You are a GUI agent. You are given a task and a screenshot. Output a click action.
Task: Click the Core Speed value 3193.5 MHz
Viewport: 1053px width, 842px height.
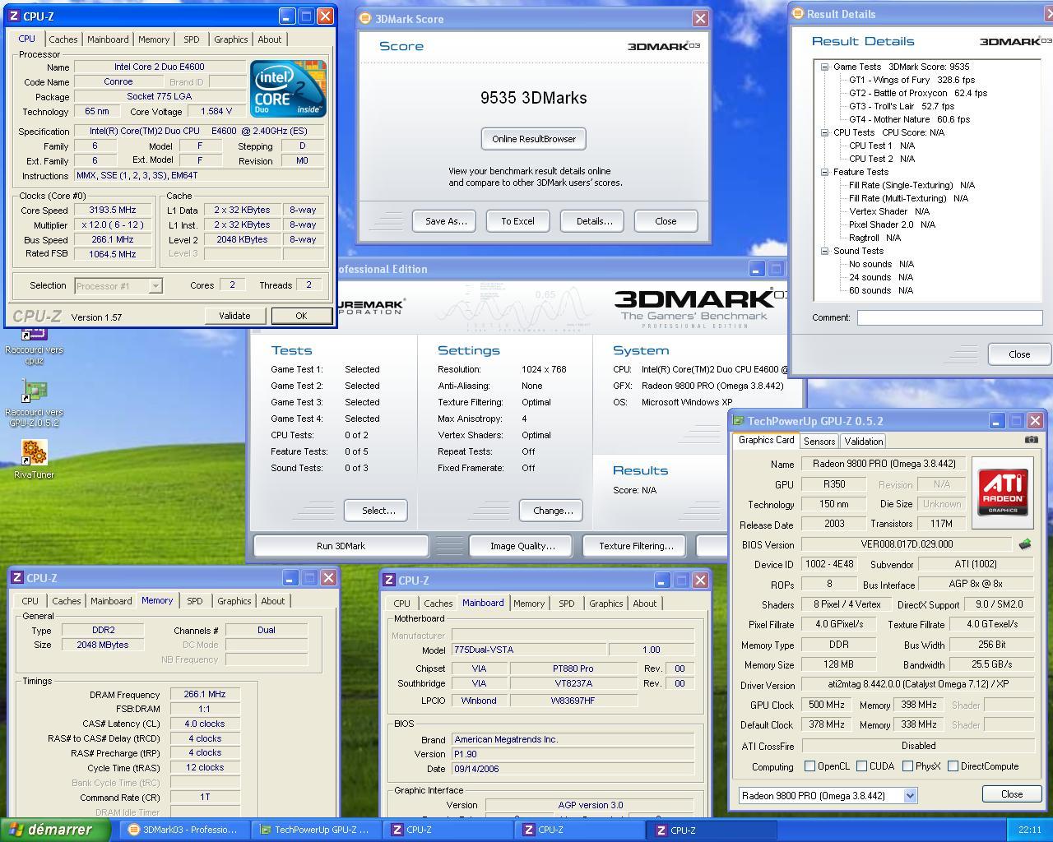(114, 210)
